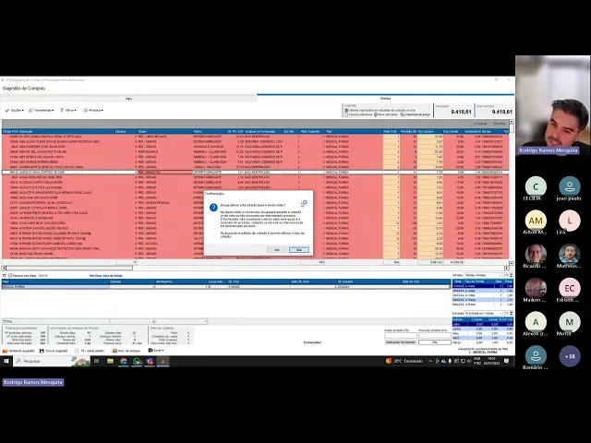This screenshot has width=591, height=443.
Task: Open the Produtos dropdown menu
Action: [x=93, y=111]
